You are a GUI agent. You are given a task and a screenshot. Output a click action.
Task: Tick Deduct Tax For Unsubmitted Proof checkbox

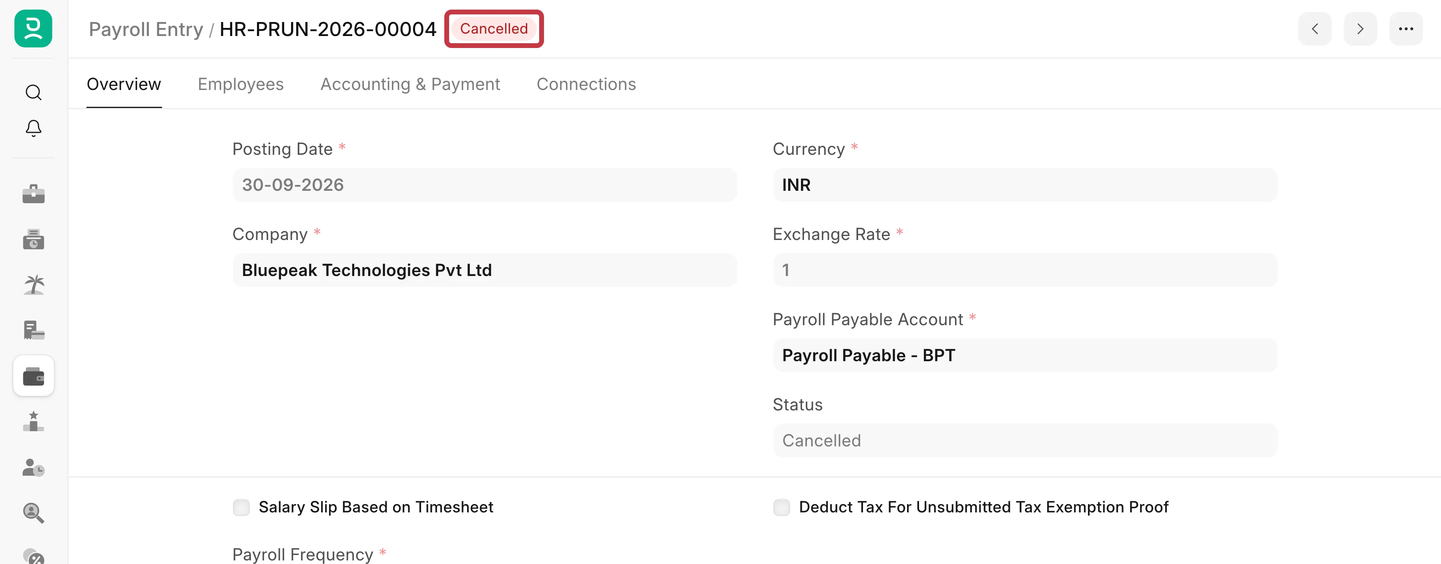tap(781, 507)
